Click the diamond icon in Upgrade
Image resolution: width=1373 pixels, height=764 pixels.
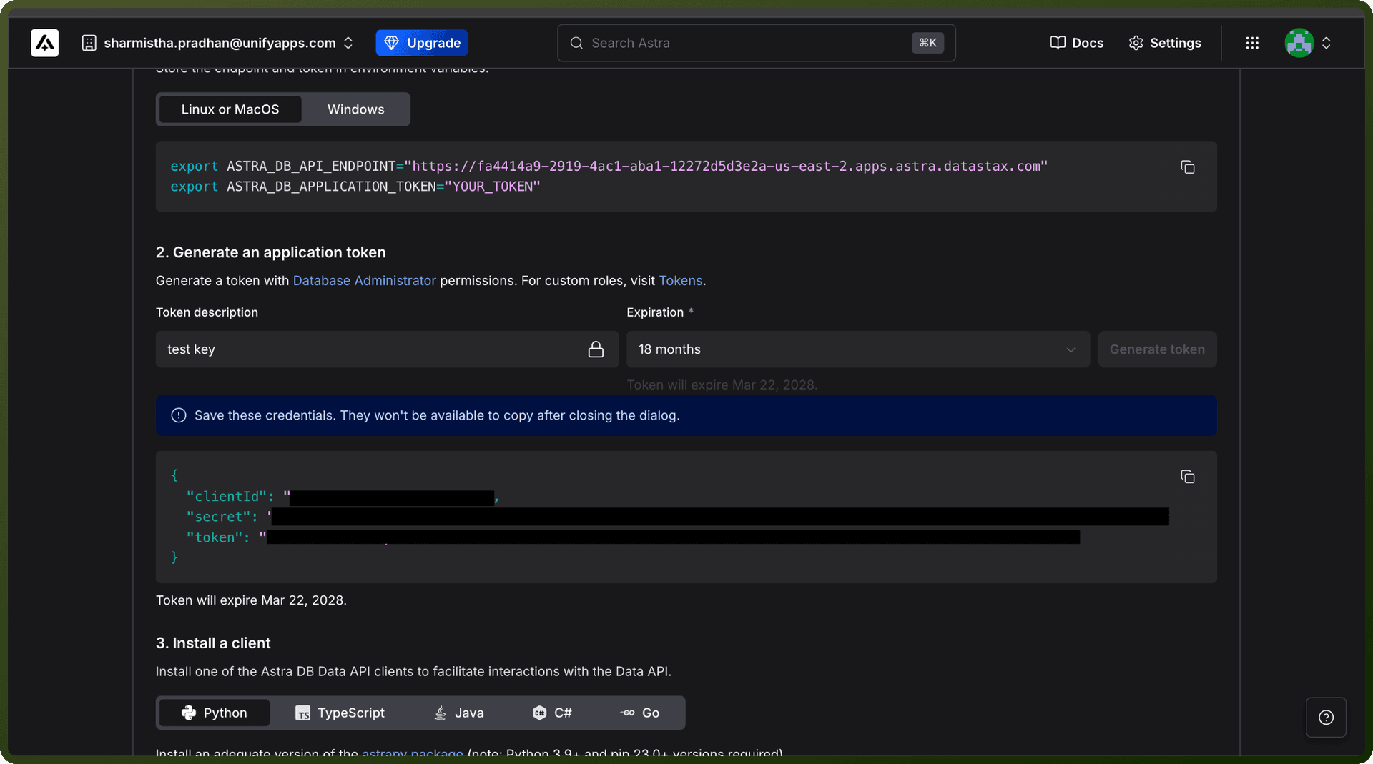(x=392, y=43)
